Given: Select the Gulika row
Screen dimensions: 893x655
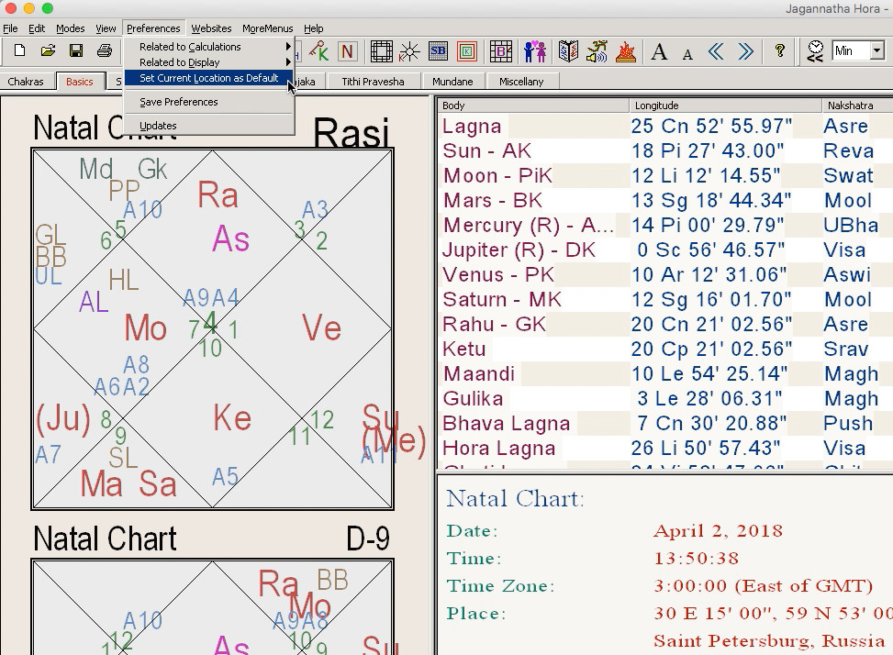Looking at the screenshot, I should 665,398.
